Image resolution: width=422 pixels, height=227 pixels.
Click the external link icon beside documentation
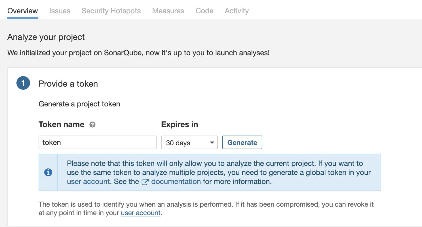point(146,181)
